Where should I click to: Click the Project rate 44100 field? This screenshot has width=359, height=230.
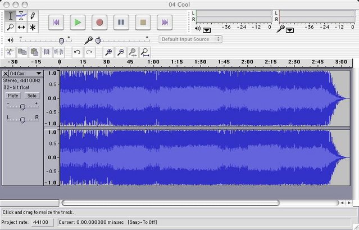click(42, 222)
